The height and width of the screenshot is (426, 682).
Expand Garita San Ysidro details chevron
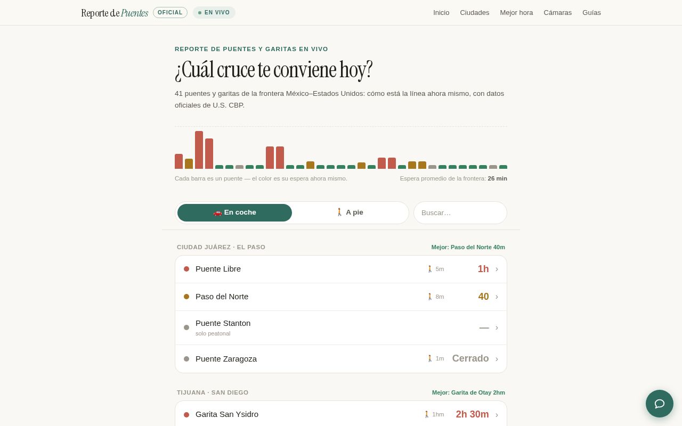497,415
